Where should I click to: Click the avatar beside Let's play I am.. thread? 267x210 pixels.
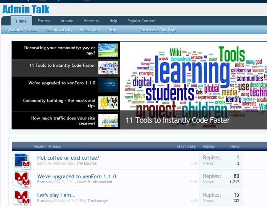click(x=21, y=197)
